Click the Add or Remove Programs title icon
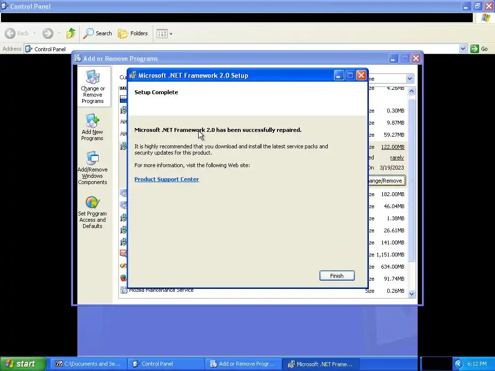The width and height of the screenshot is (495, 371). tap(78, 58)
